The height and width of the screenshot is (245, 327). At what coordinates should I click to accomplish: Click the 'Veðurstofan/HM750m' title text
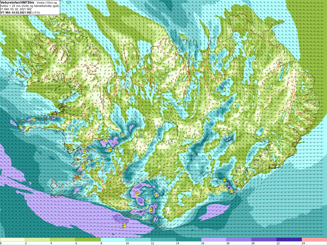(17, 2)
